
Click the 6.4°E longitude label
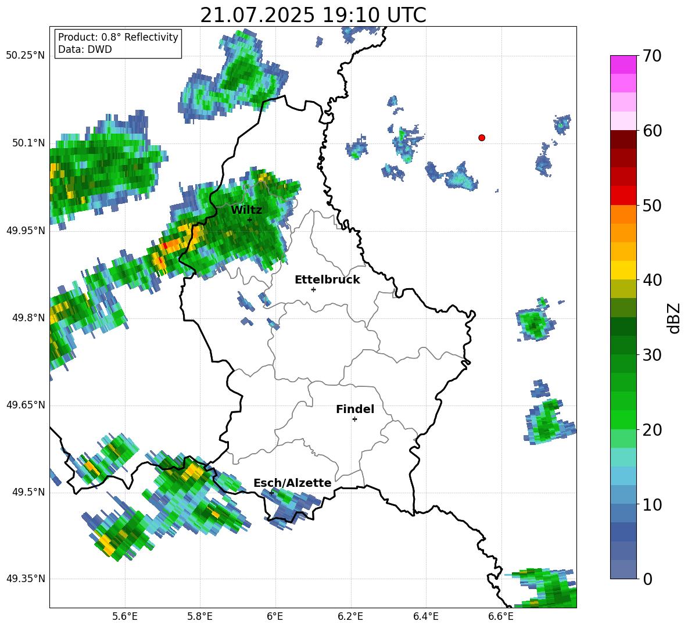425,616
